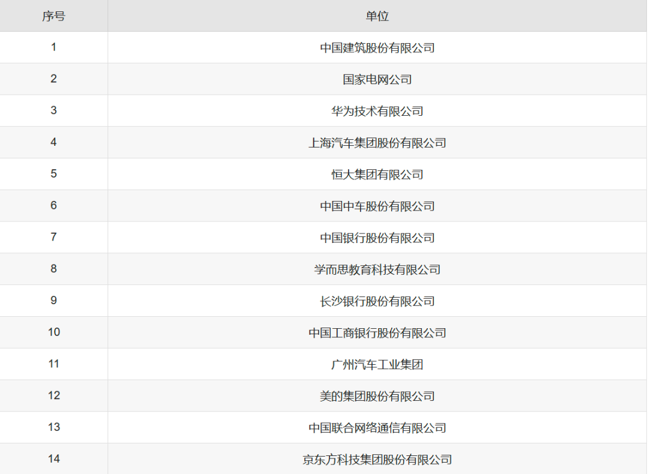Click on 中国中车股份有限公司
The width and height of the screenshot is (648, 474).
pyautogui.click(x=377, y=206)
